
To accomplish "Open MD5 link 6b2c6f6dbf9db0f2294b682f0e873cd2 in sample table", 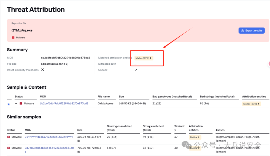I will tap(64, 104).
